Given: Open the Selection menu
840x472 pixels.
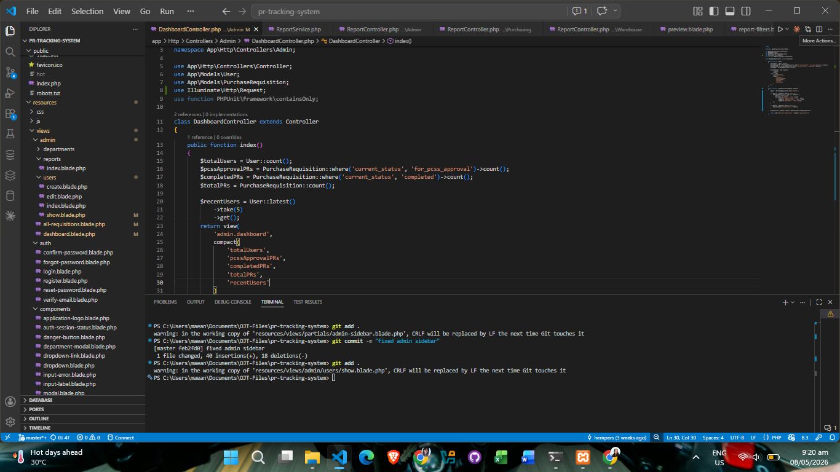Looking at the screenshot, I should pyautogui.click(x=87, y=11).
